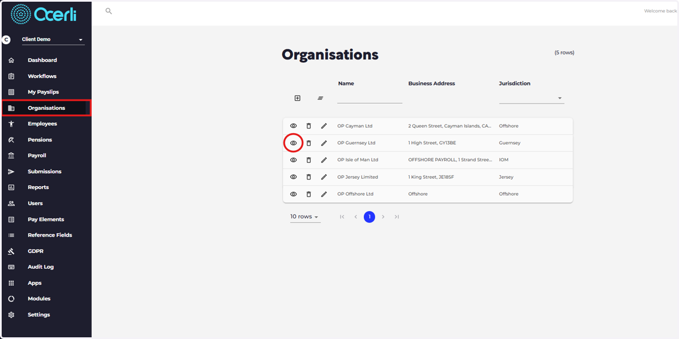View OP Offshore Ltd via eye icon
Viewport: 679px width, 339px height.
click(x=294, y=194)
